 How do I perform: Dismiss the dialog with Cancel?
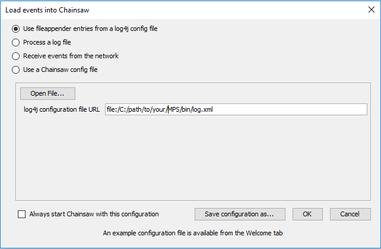pyautogui.click(x=350, y=214)
